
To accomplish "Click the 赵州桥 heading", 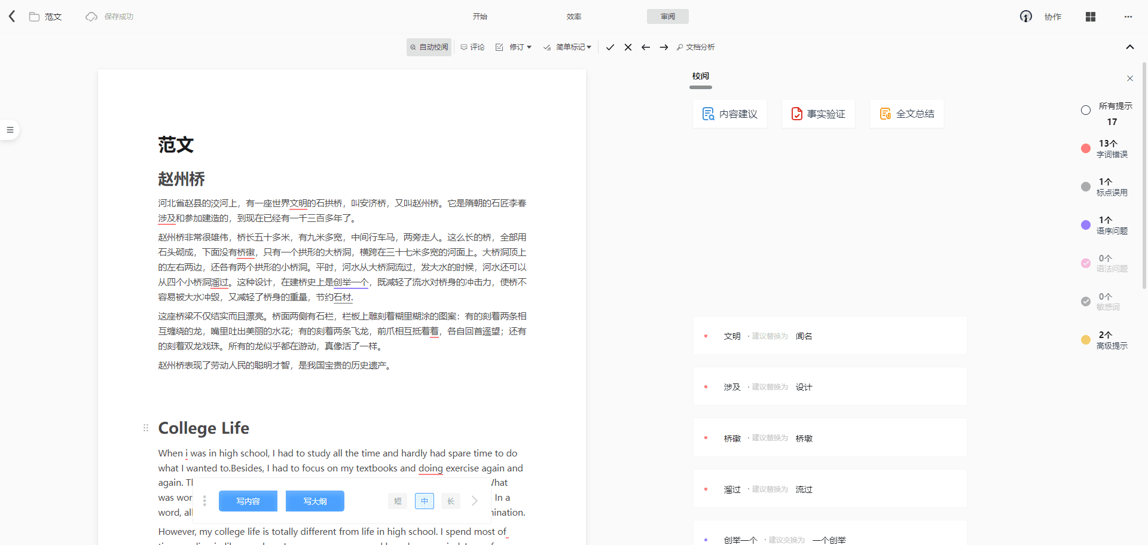I will (x=181, y=179).
